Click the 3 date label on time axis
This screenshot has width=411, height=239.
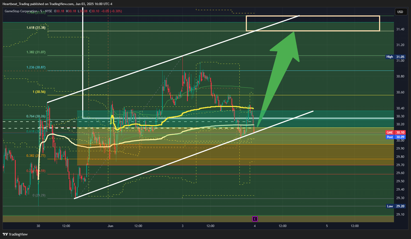182,226
